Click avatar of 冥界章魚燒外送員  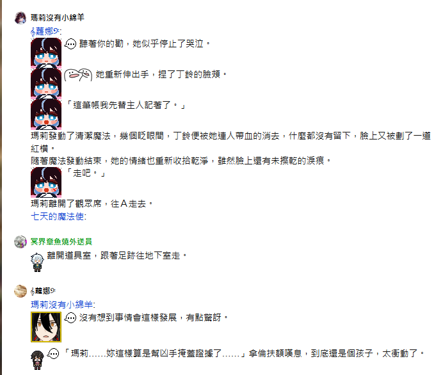(20, 242)
